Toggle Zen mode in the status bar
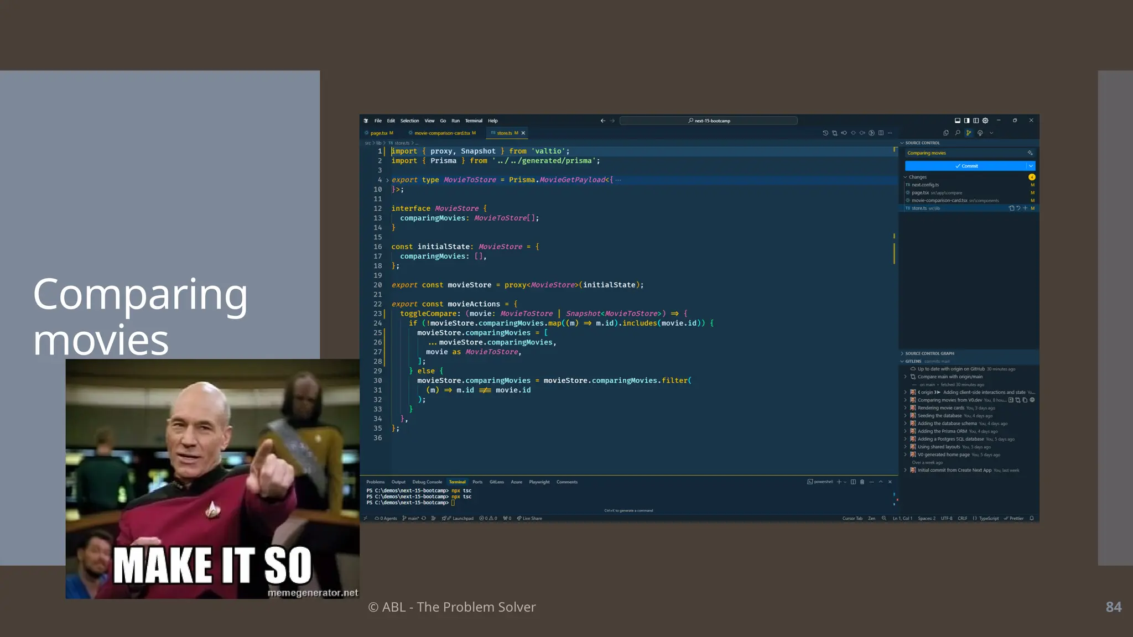Image resolution: width=1133 pixels, height=637 pixels. pyautogui.click(x=871, y=519)
